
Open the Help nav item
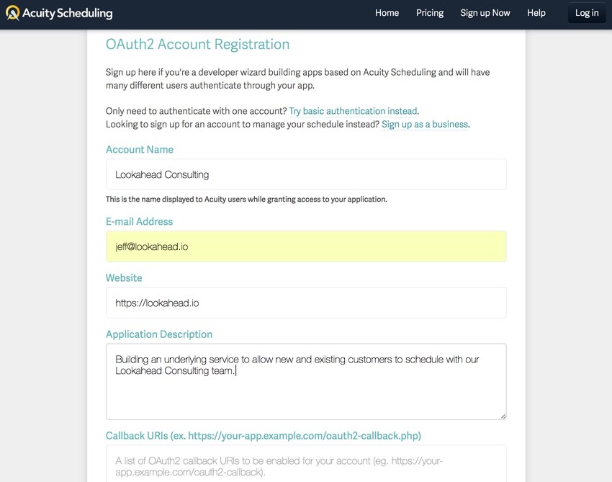536,13
